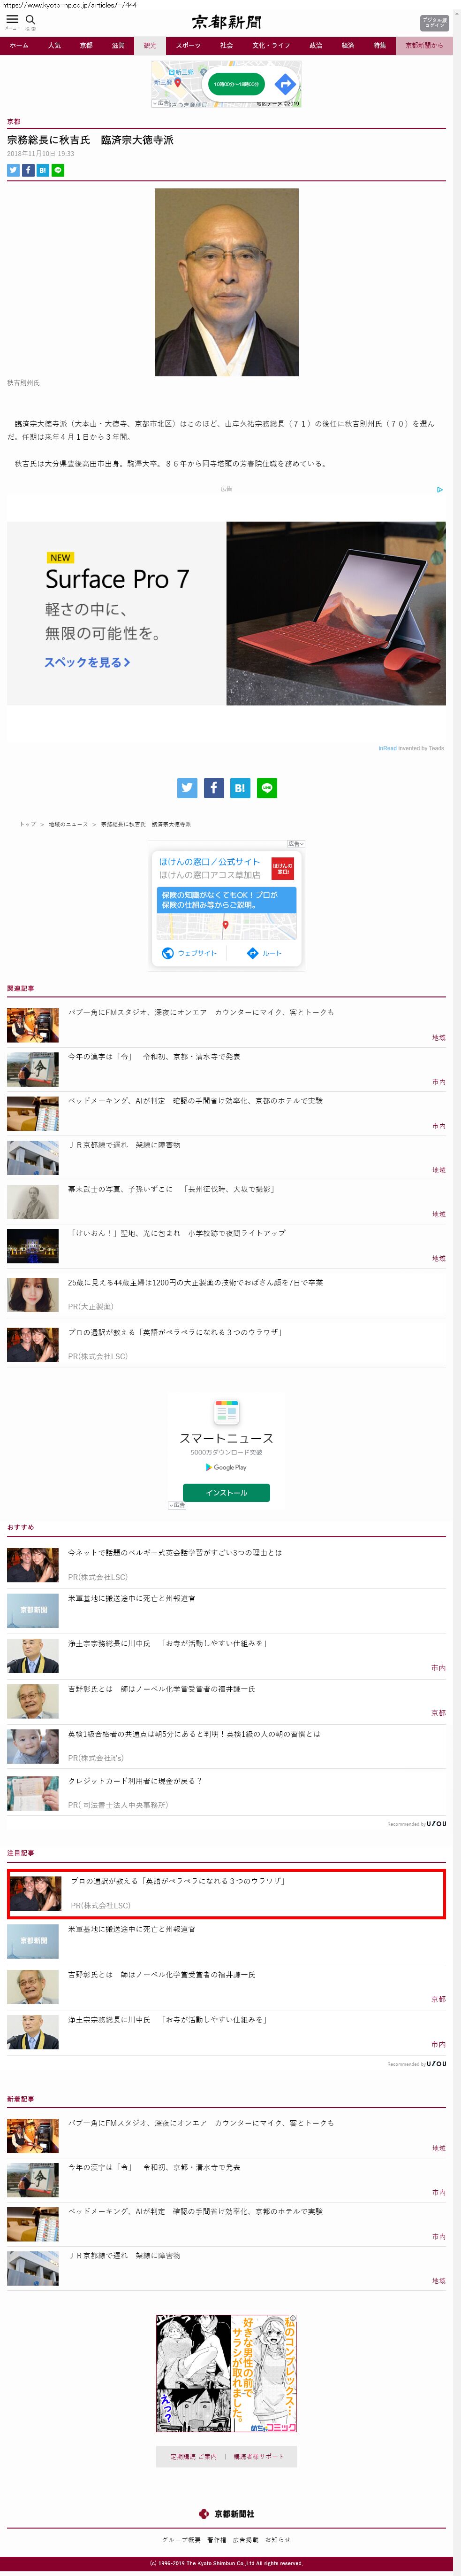Click small LINE icon under headline
461x2576 pixels.
coord(58,170)
